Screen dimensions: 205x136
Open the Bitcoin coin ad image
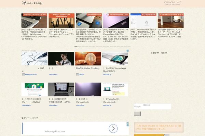pos(88,58)
